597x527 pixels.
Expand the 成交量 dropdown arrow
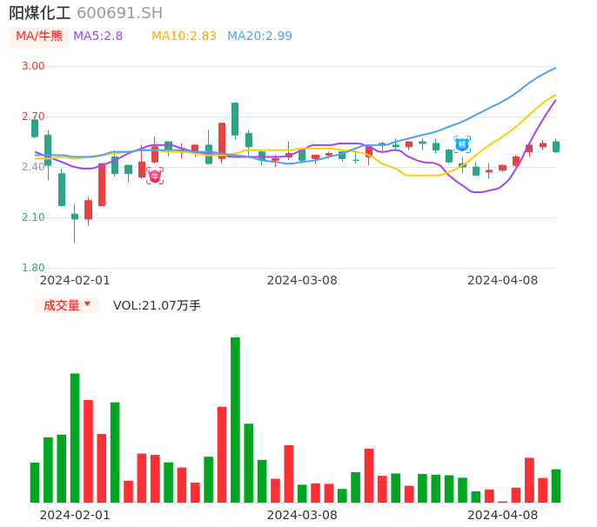[87, 304]
